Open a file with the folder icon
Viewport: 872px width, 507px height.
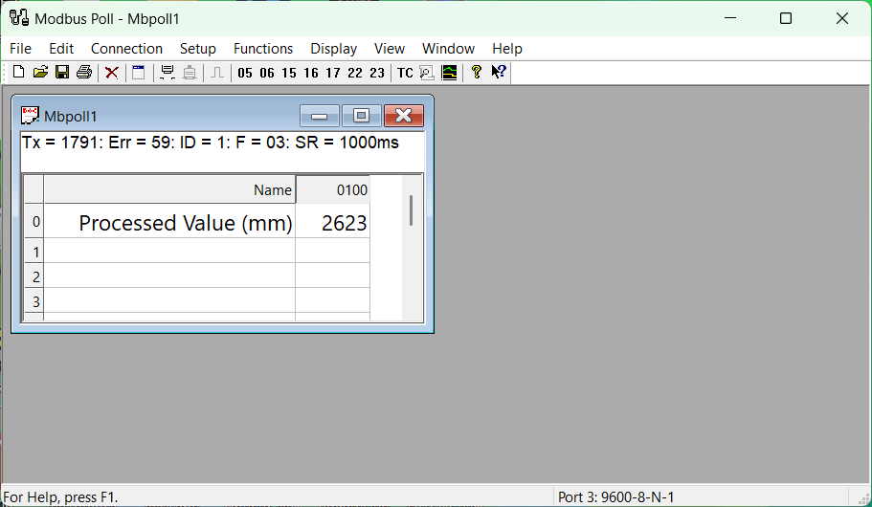[x=40, y=73]
